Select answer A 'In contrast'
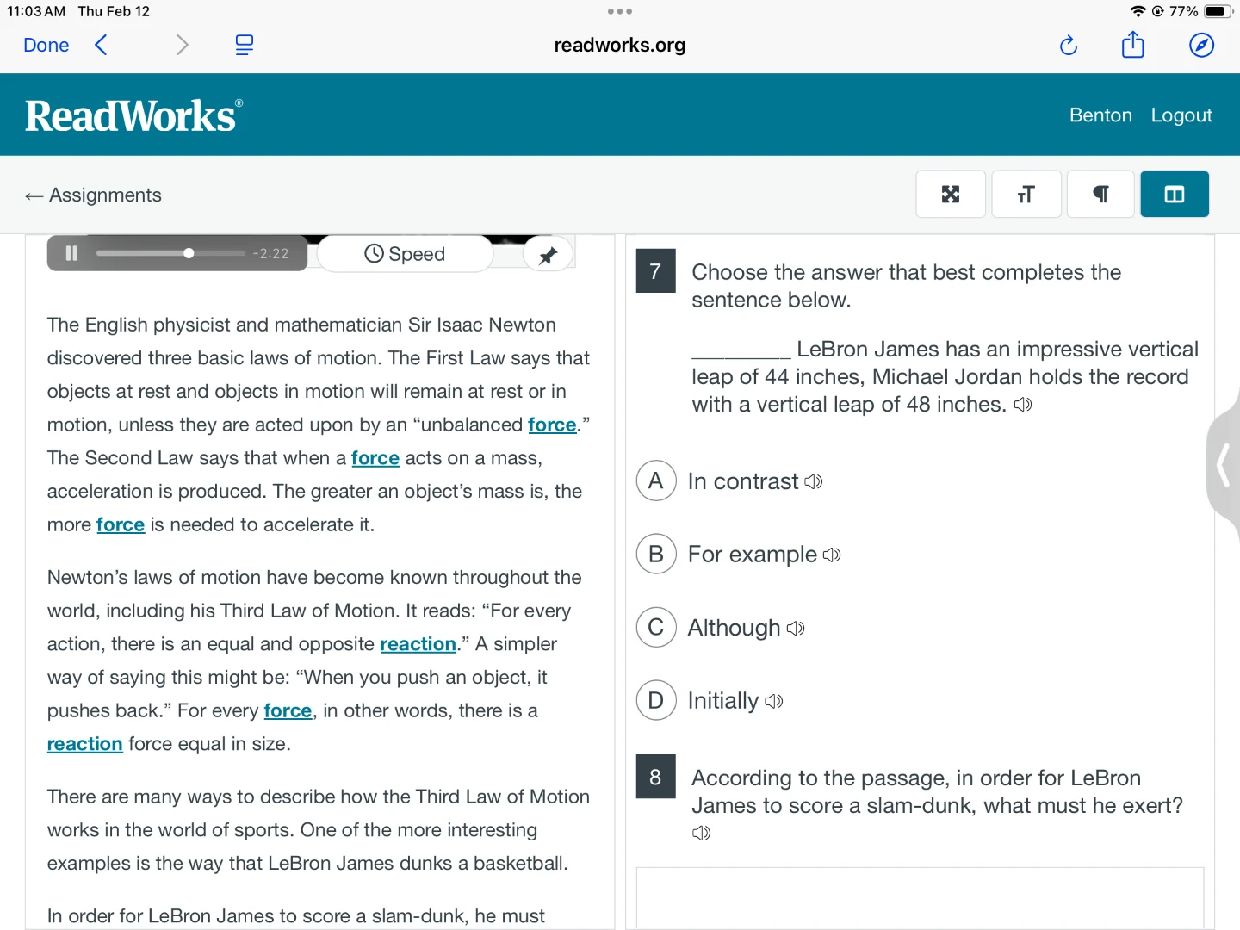This screenshot has width=1240, height=930. (656, 481)
